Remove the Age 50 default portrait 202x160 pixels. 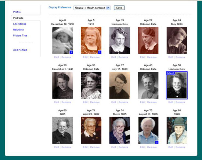tap(180, 102)
